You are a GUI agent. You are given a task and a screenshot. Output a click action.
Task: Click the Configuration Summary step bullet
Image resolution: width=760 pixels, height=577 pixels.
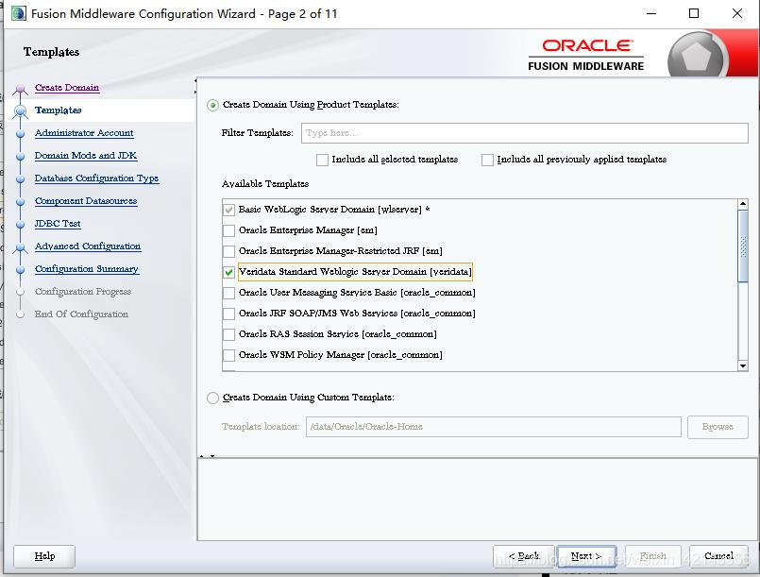coord(21,269)
